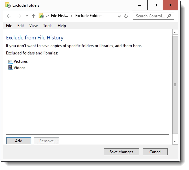
Task: Click the forward navigation arrow
Action: [19, 16]
